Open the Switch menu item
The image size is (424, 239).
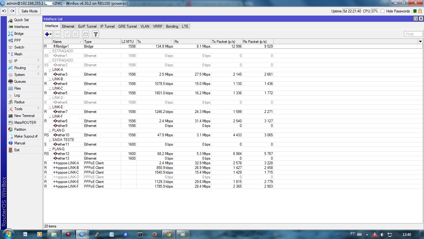[24, 47]
